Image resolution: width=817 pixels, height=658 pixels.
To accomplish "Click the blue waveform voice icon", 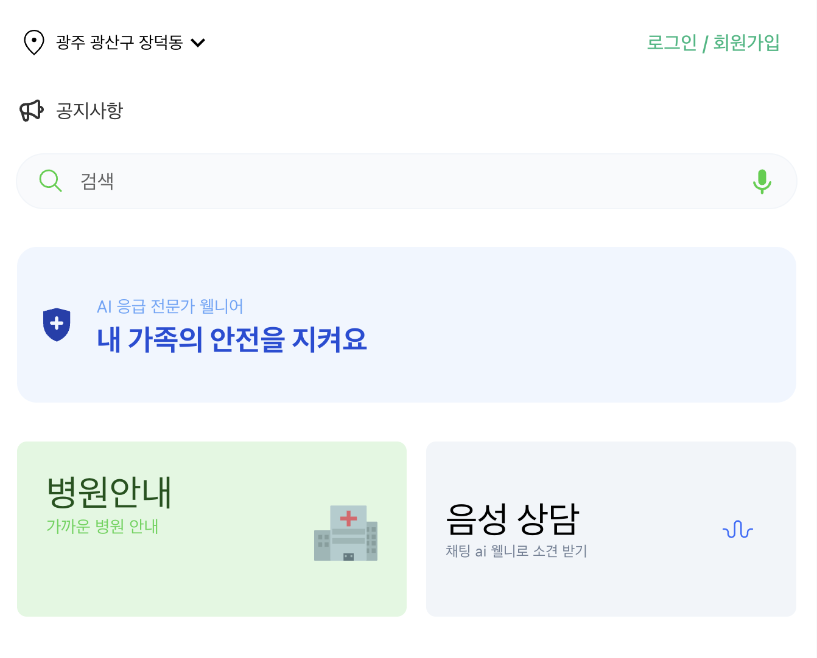I will pos(737,530).
